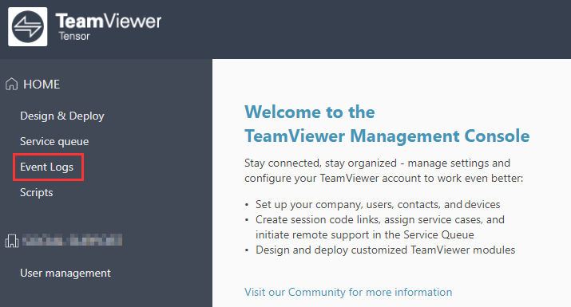
Task: Open Event Logs in the sidebar
Action: coord(46,167)
